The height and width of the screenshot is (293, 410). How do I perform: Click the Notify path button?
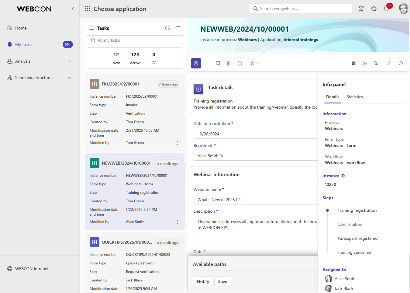click(x=203, y=281)
